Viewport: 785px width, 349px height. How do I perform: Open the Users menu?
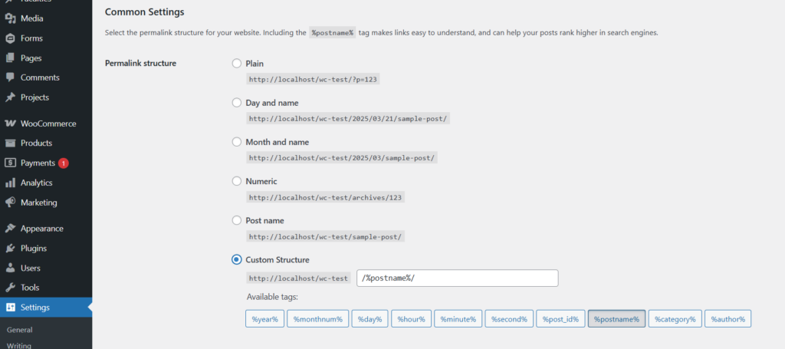coord(31,268)
